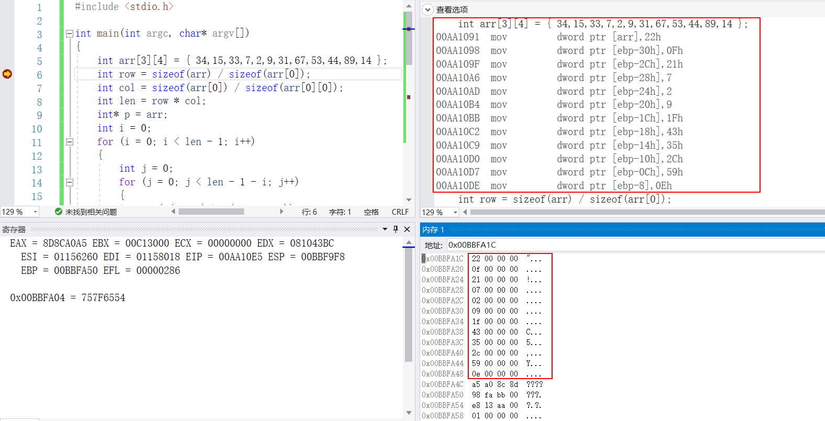Click the disassembly horizontal scrollbar thumb
This screenshot has height=421, width=825.
coord(647,212)
